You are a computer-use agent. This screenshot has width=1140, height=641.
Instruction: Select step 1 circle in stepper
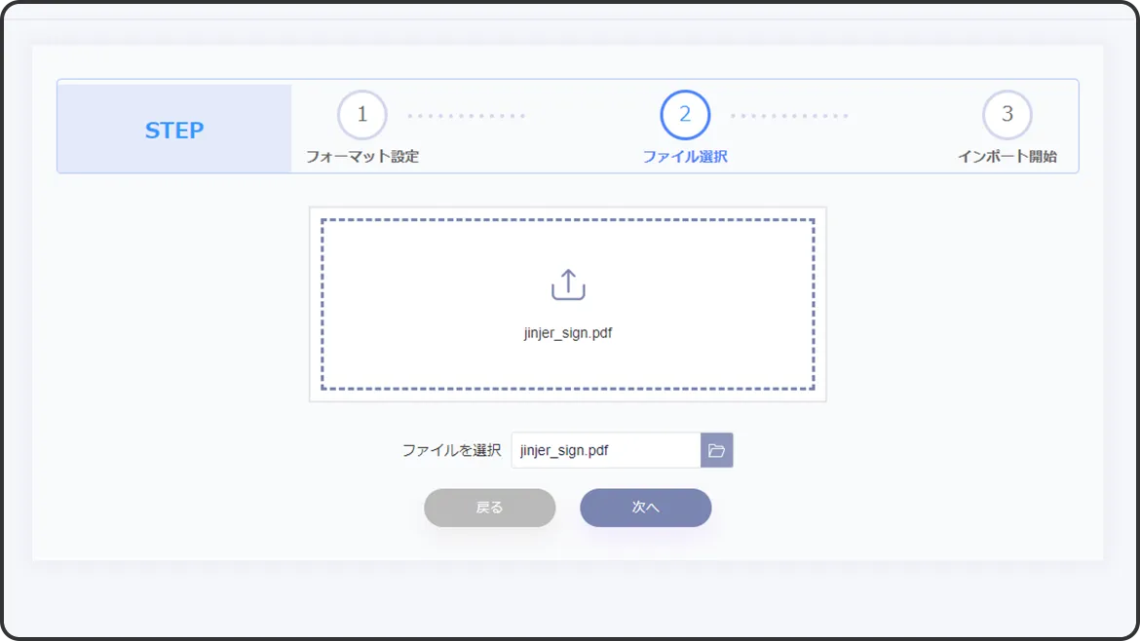(x=362, y=115)
